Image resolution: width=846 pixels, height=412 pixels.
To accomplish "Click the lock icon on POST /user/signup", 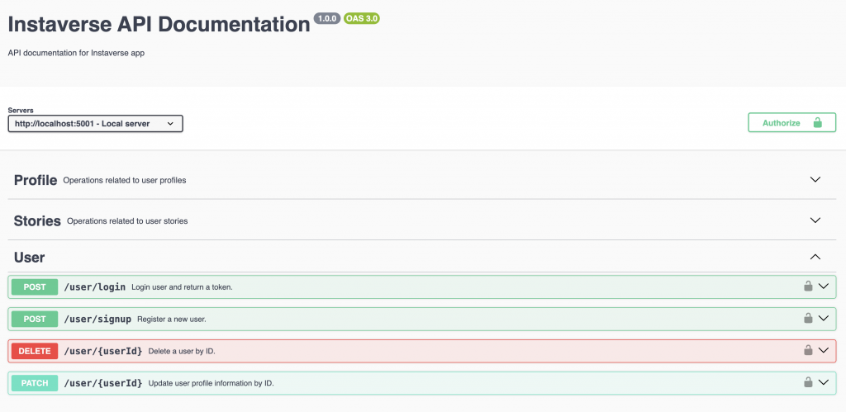I will coord(808,318).
